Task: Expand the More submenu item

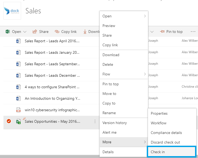Action: click(124, 142)
